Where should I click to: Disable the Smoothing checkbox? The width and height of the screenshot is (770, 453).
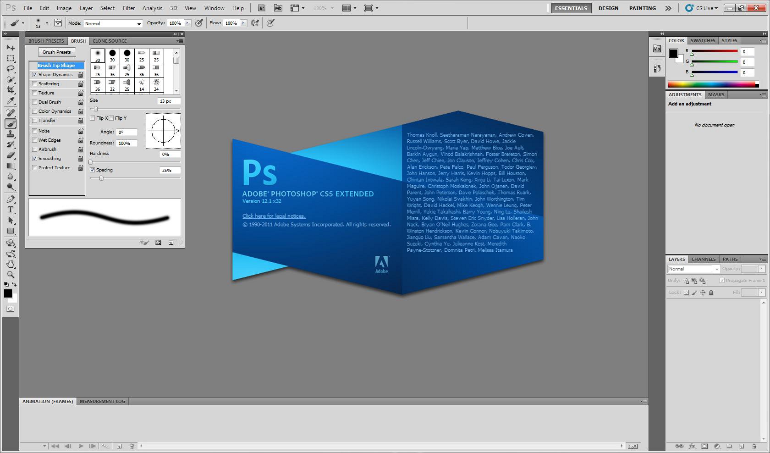click(35, 159)
